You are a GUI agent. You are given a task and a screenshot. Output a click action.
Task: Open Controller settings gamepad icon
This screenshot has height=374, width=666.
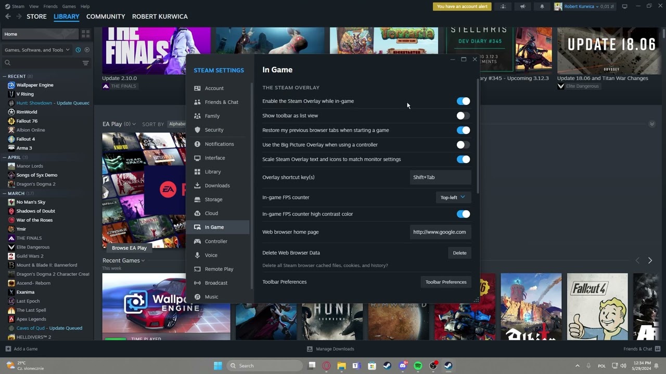click(197, 241)
